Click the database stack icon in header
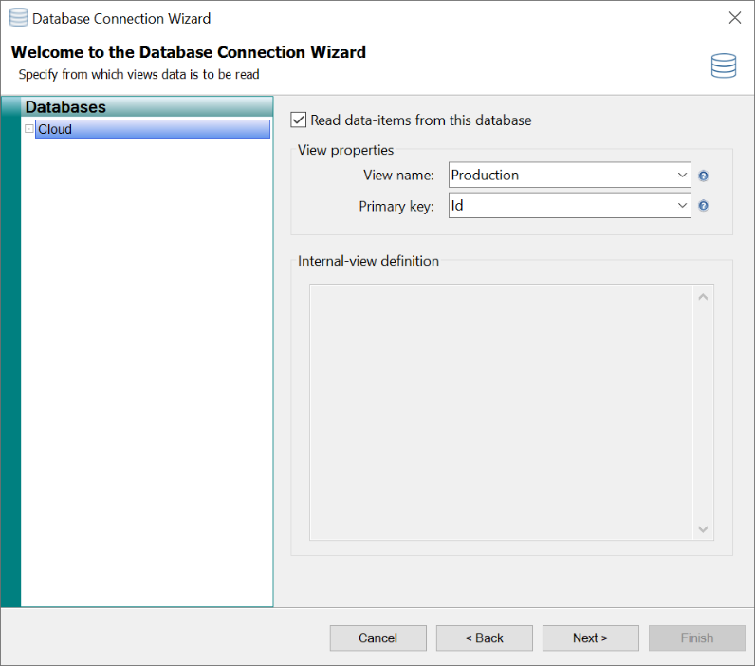755x666 pixels. (724, 65)
